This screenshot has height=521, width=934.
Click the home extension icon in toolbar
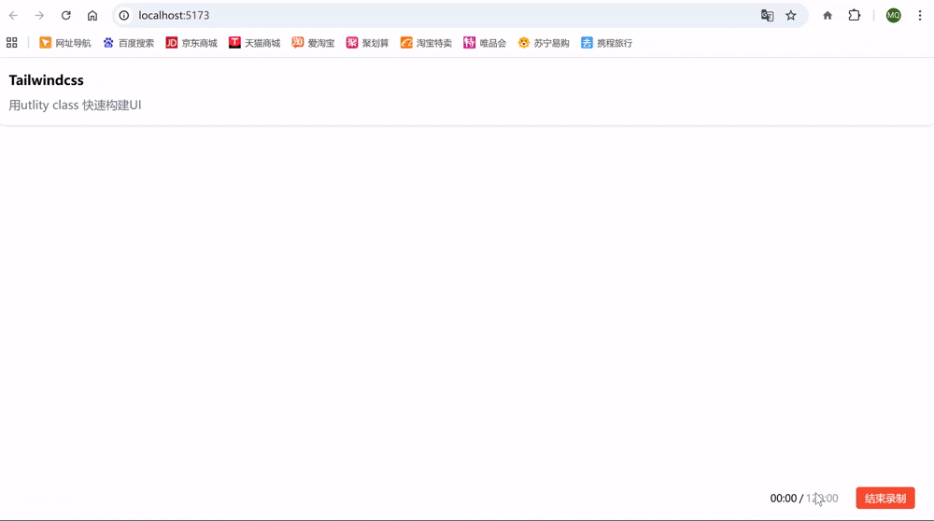[x=828, y=16]
